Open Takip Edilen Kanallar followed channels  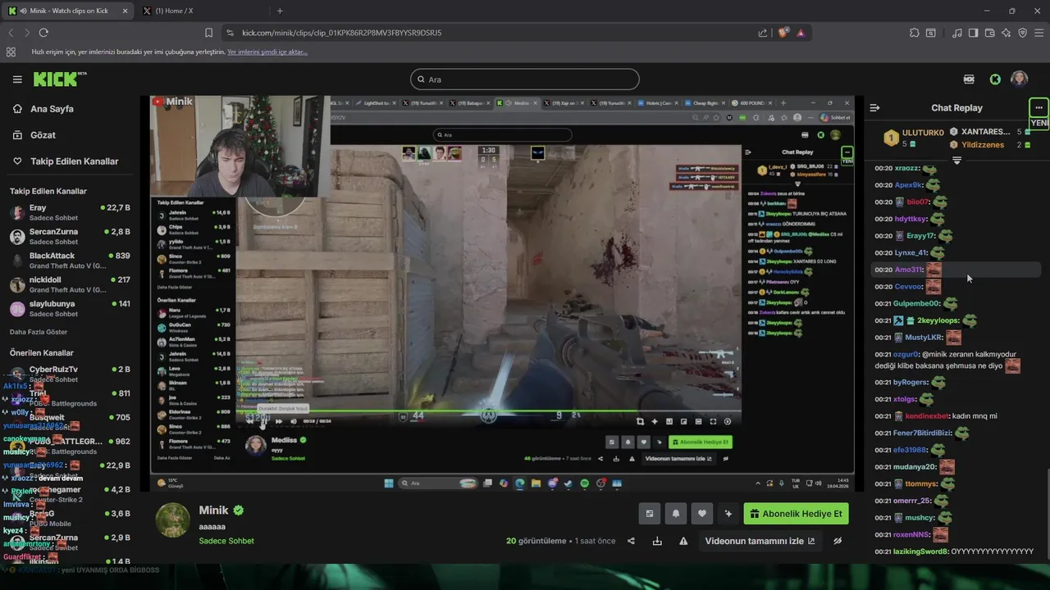(74, 161)
